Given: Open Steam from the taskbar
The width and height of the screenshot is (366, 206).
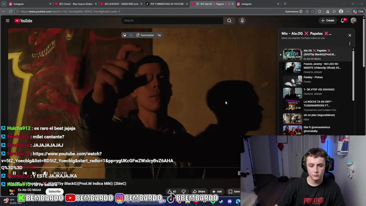Looking at the screenshot, I should click(x=221, y=202).
